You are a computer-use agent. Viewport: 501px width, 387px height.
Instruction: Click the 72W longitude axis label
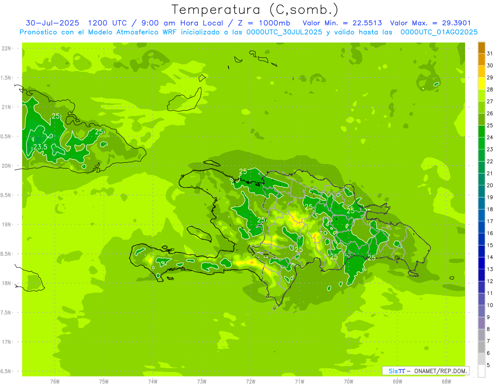250,381
